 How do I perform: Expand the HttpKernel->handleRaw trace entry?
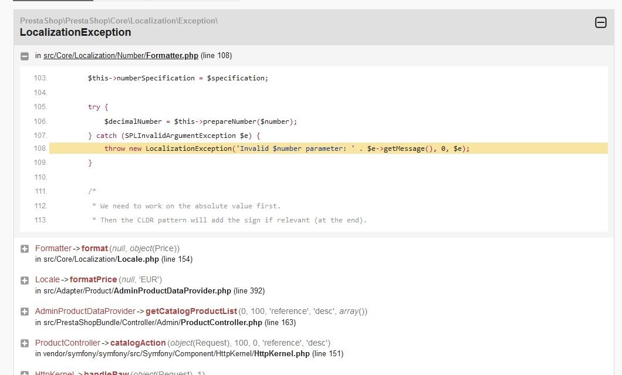[25, 373]
